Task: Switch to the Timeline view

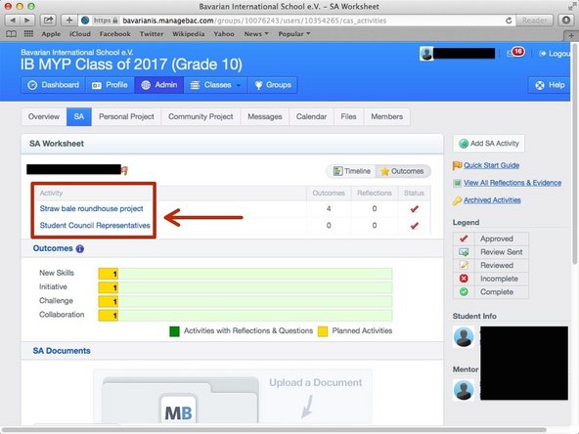Action: (x=351, y=171)
